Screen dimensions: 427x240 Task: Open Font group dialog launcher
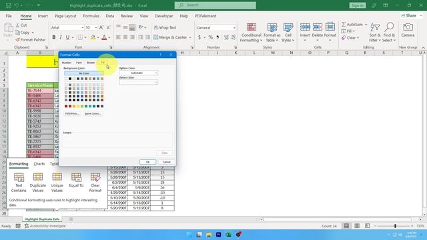[111, 47]
